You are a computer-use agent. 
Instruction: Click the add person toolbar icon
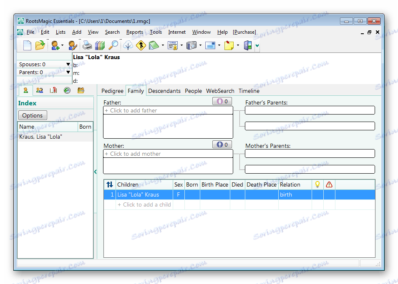tap(55, 45)
